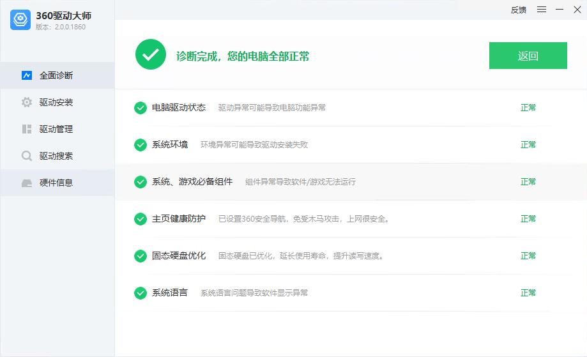Click the 驱动管理 grid icon
587x357 pixels.
pyautogui.click(x=27, y=129)
